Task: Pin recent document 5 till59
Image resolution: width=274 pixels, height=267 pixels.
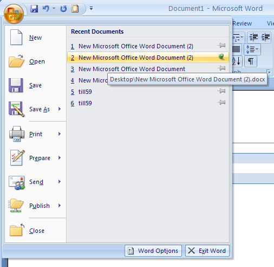Action: pos(221,91)
